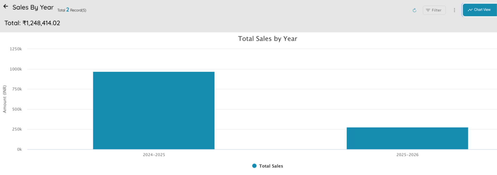This screenshot has width=497, height=175.
Task: Click the Total Sales by Year chart title
Action: click(x=267, y=39)
